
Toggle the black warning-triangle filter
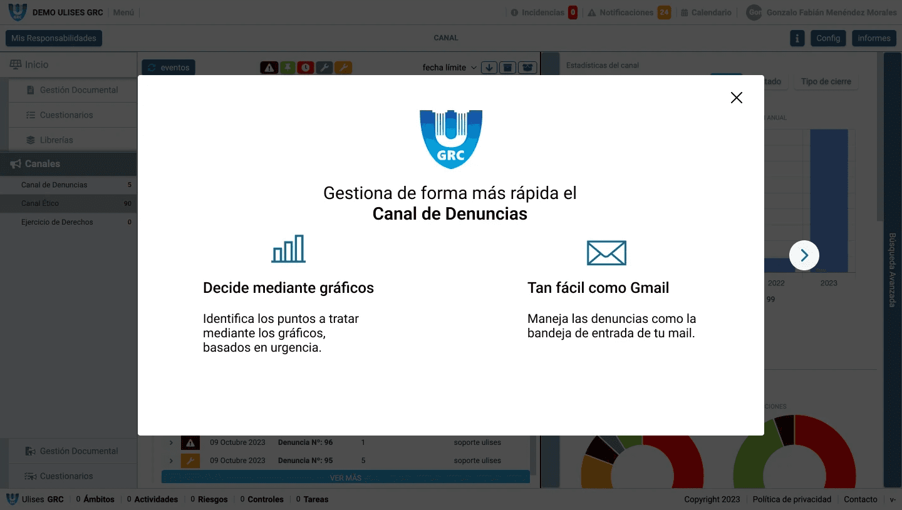click(x=269, y=68)
